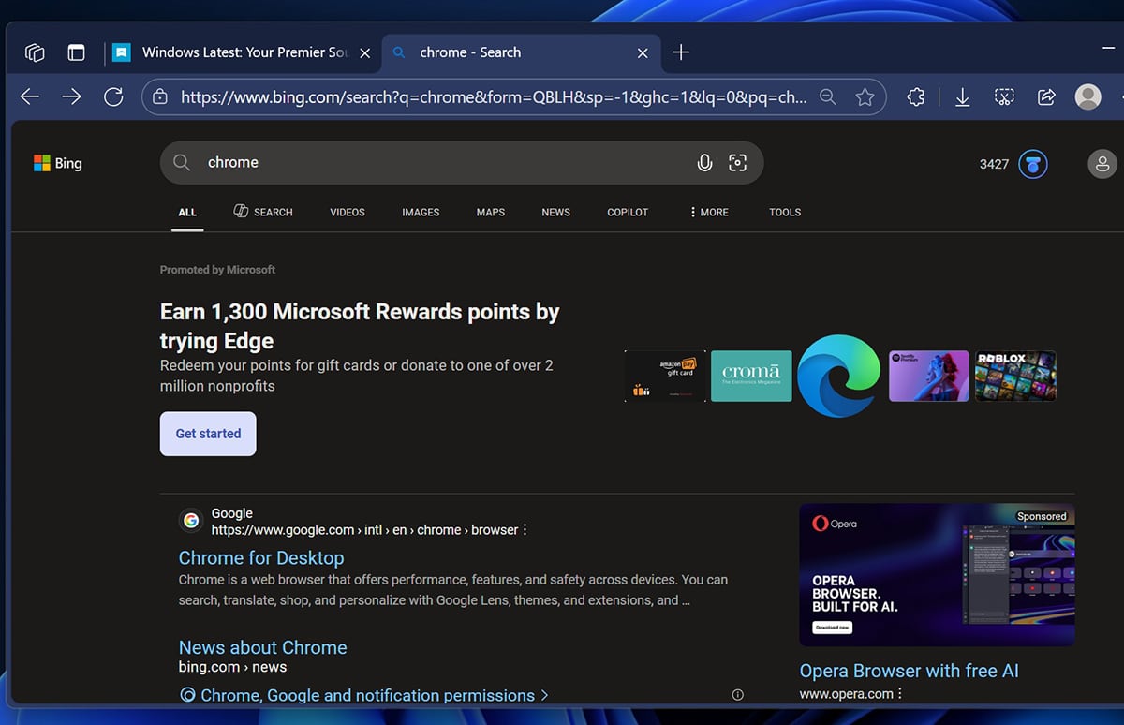Click the voice search microphone icon
The height and width of the screenshot is (725, 1124).
704,162
